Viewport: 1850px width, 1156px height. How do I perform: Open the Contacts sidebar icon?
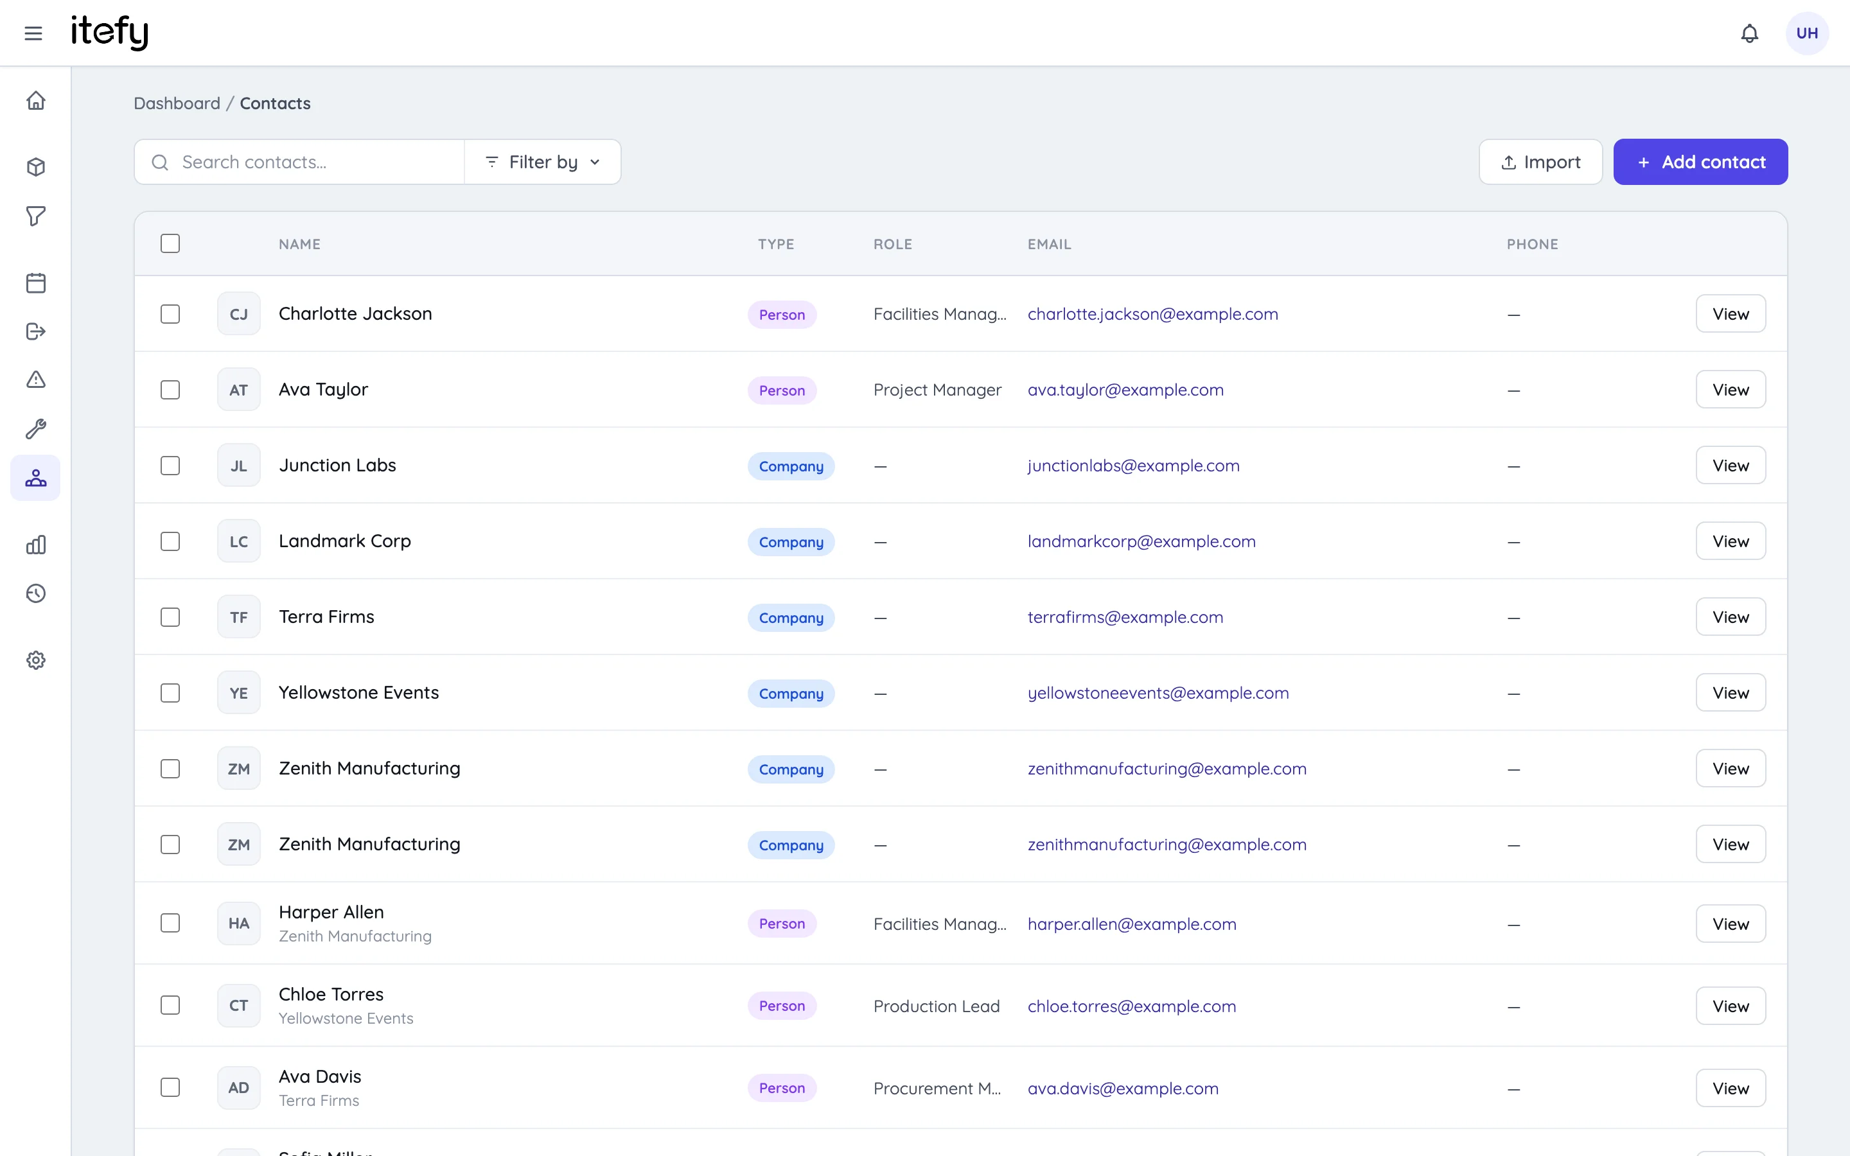(x=36, y=478)
